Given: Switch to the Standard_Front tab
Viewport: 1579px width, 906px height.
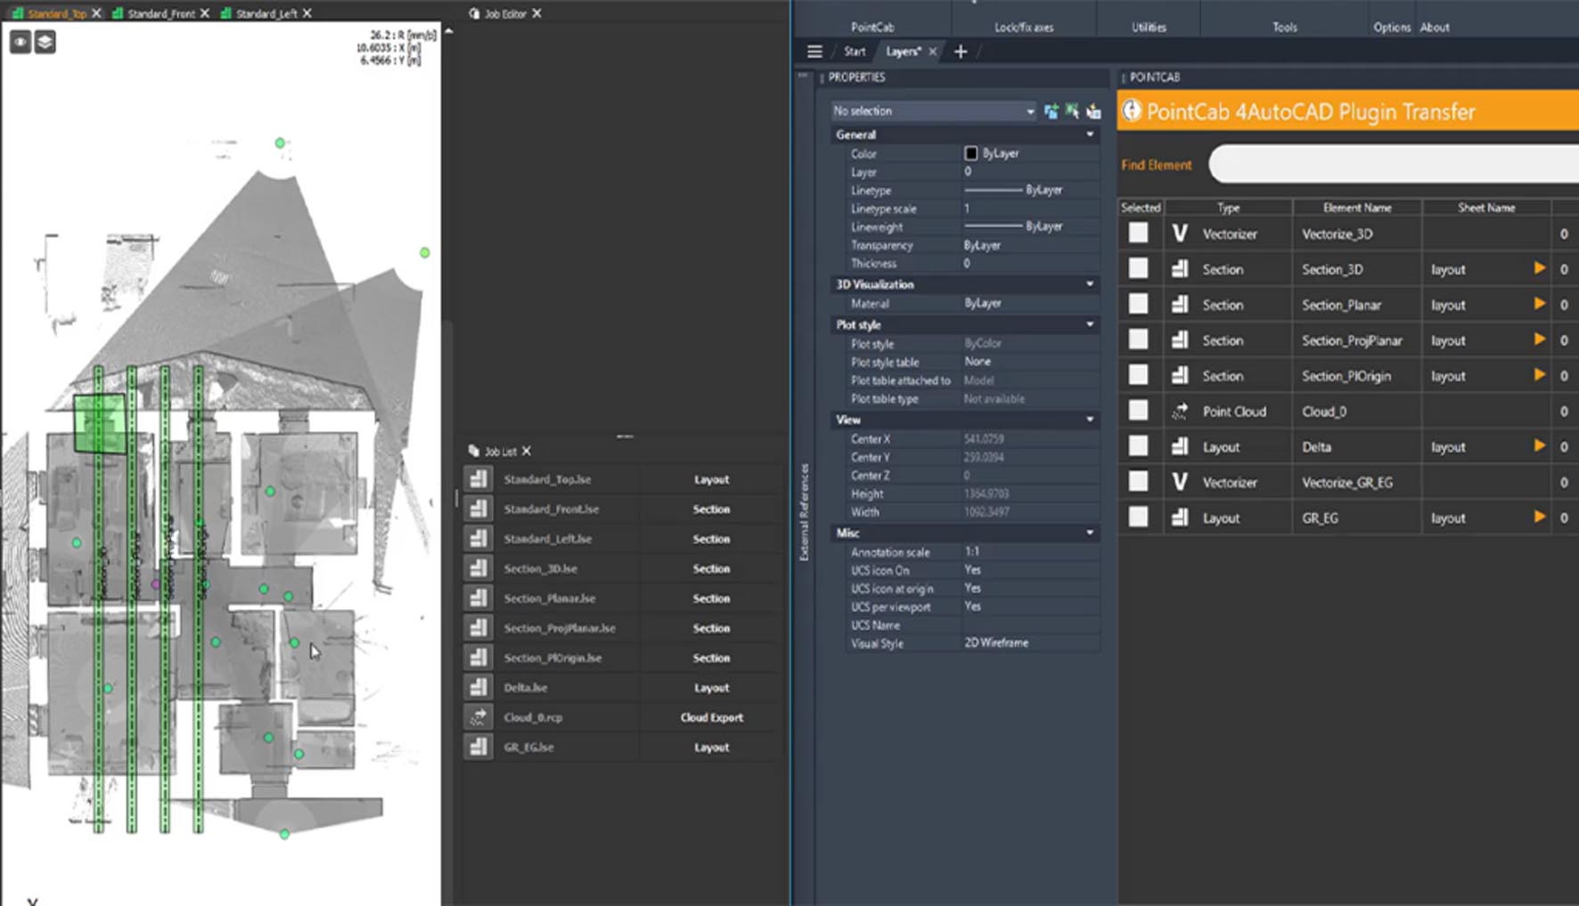Looking at the screenshot, I should pyautogui.click(x=160, y=13).
